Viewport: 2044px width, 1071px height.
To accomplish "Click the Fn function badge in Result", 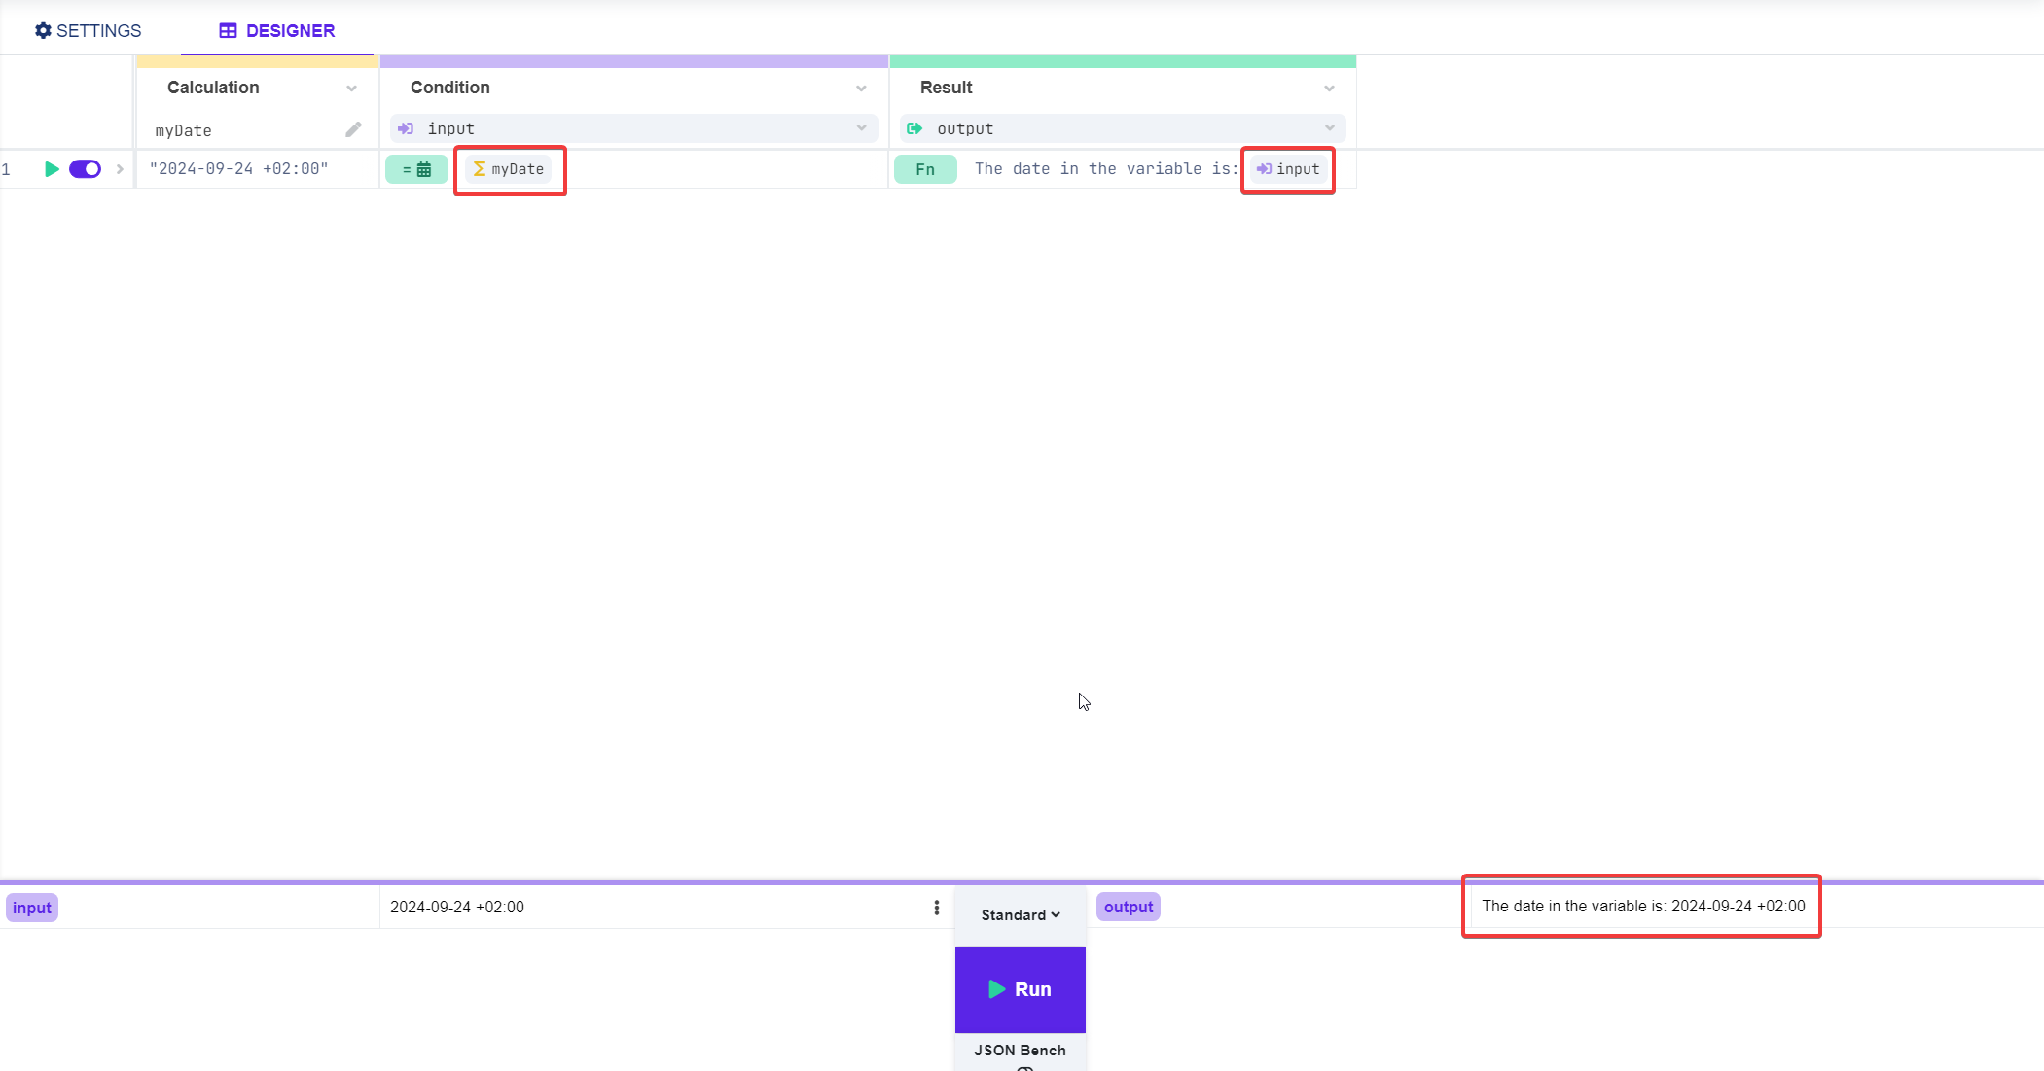I will 925,169.
